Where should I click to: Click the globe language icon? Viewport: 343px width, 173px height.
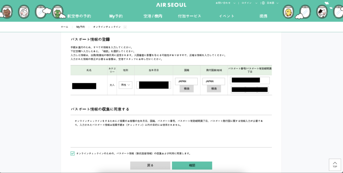pyautogui.click(x=263, y=3)
